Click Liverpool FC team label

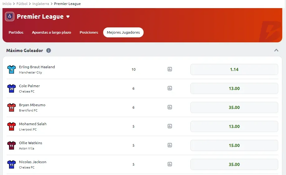coord(28,129)
